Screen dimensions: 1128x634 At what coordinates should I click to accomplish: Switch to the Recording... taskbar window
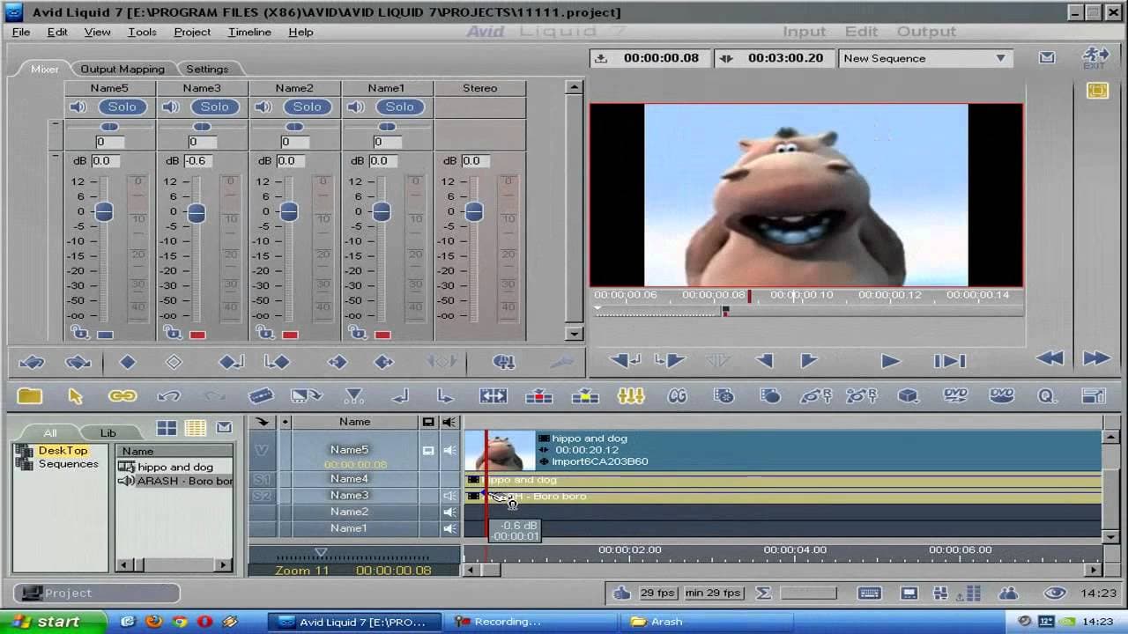tap(532, 622)
